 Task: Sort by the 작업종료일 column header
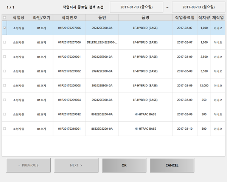tap(185, 18)
